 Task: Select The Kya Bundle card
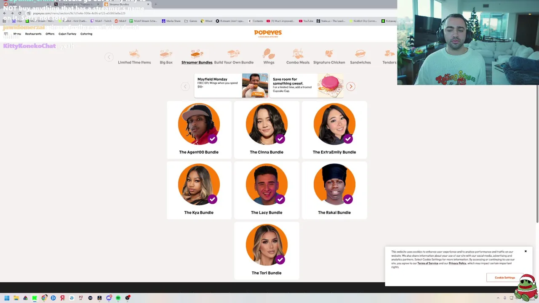(x=199, y=190)
